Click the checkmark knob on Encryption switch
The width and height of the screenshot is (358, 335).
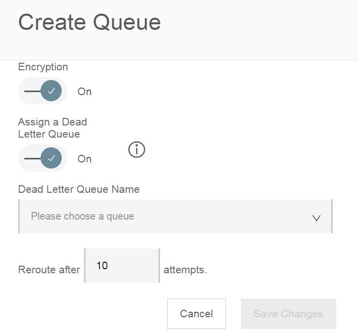(51, 91)
